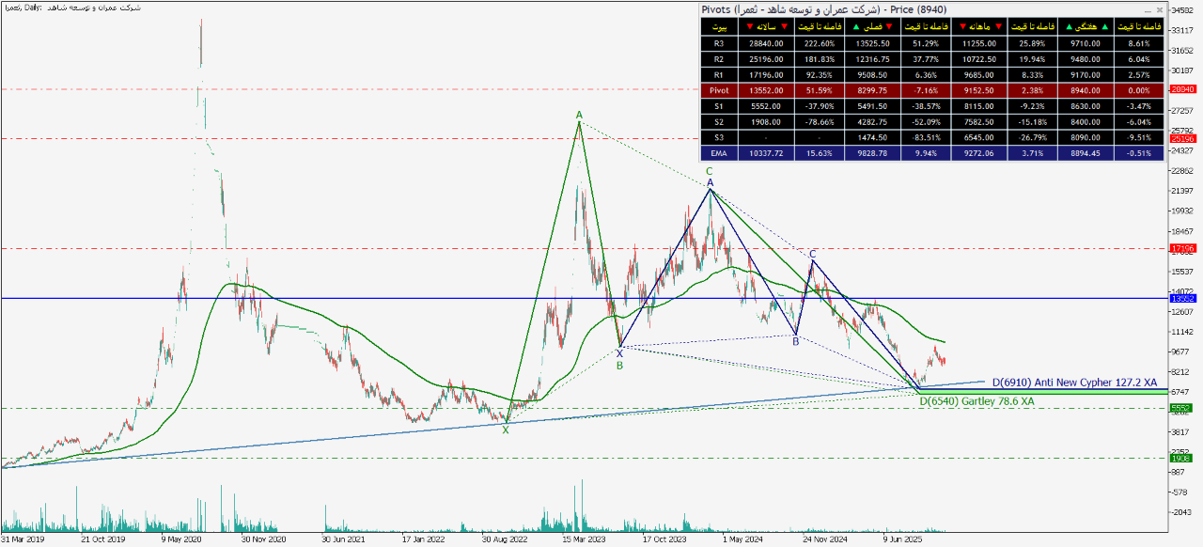Select the blue 13552 price tag on axis
Screen dimensions: 1203x547
(1181, 298)
